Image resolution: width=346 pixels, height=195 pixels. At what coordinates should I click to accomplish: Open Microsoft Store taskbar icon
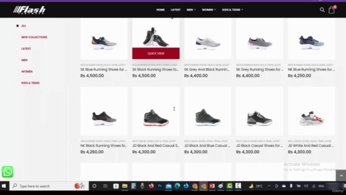tap(116, 186)
